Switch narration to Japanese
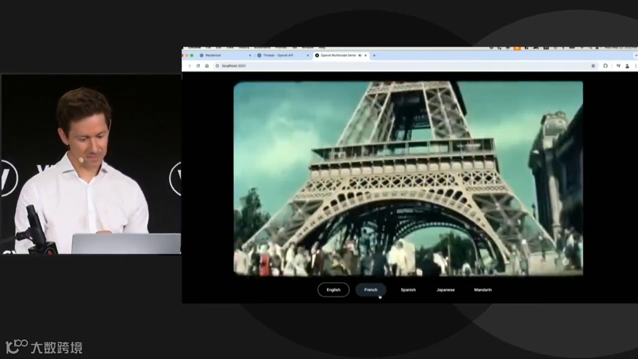 point(445,290)
